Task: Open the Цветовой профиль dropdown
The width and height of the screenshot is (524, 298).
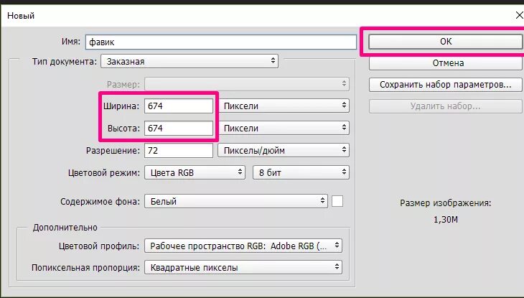Action: pyautogui.click(x=243, y=246)
